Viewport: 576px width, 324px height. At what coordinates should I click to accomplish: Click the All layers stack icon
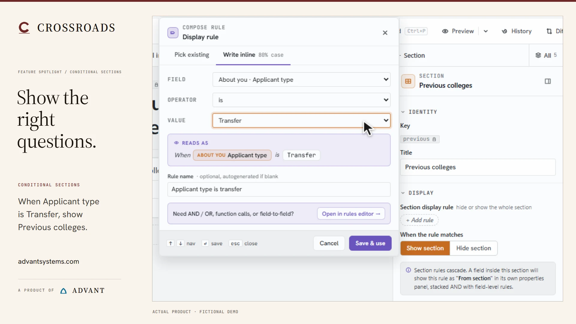(x=538, y=55)
